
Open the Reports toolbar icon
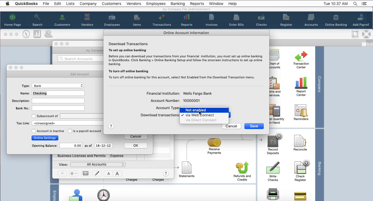point(187,20)
